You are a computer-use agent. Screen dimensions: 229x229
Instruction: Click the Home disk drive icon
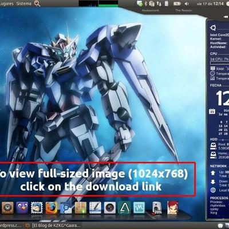213,155
